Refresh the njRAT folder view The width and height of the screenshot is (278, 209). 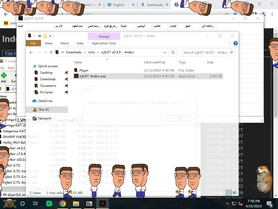173,53
